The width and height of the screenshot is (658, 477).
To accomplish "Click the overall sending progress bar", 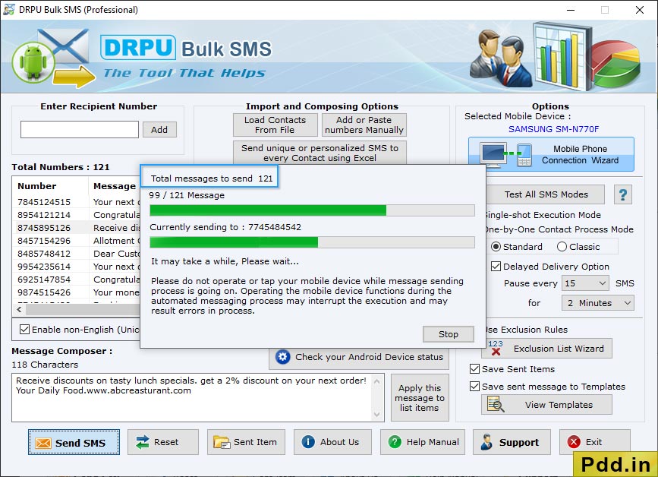I will [x=312, y=210].
